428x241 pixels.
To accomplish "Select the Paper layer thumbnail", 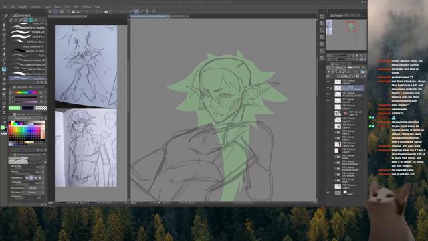I will coord(338,193).
